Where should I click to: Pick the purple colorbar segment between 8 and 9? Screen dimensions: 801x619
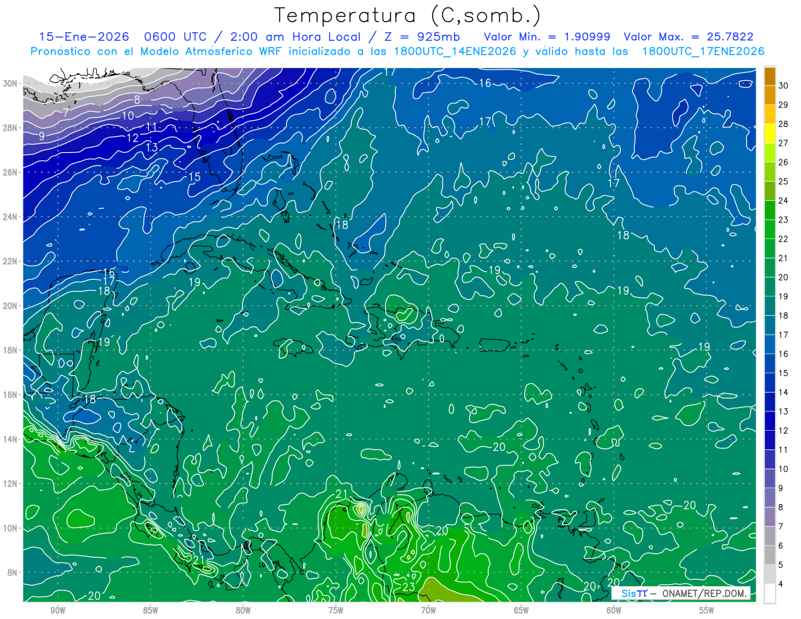(x=770, y=497)
